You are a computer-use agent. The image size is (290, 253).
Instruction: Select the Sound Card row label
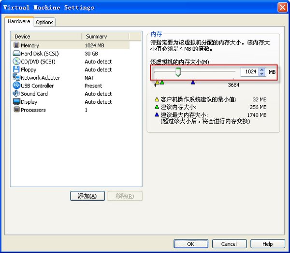34,94
